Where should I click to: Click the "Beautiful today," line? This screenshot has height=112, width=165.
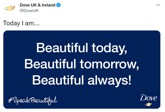click(82, 48)
